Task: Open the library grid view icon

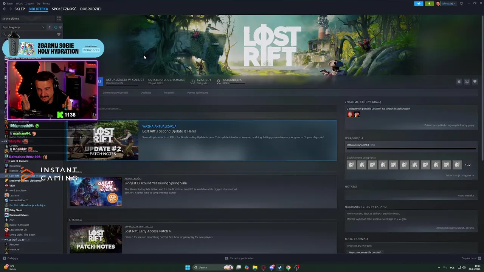Action: (59, 19)
